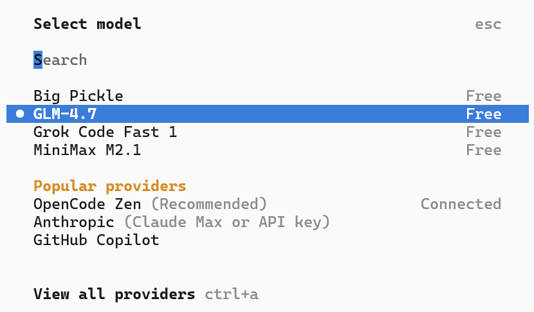Choose Anthropic as the provider
The width and height of the screenshot is (534, 312).
click(73, 222)
